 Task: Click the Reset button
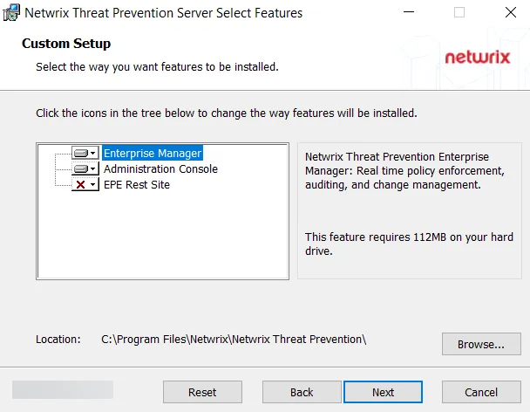point(202,392)
